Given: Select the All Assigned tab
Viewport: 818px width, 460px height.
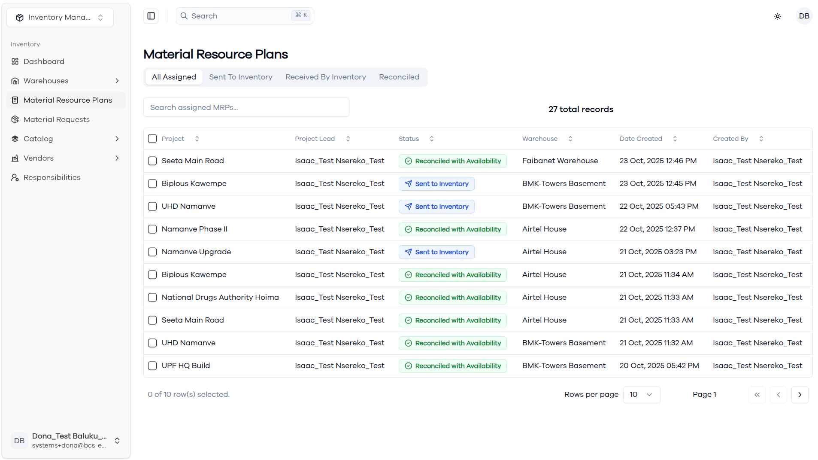Looking at the screenshot, I should coord(174,77).
